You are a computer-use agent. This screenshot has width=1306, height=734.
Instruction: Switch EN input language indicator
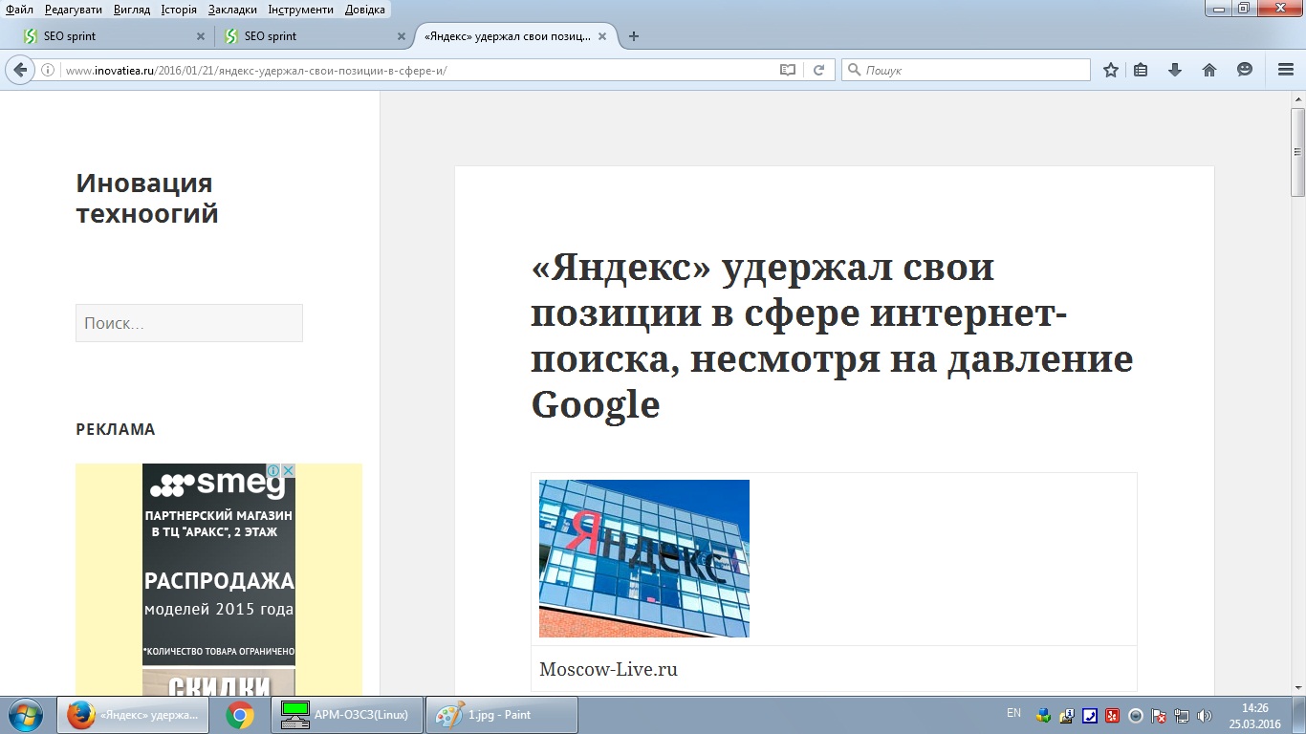tap(1013, 713)
